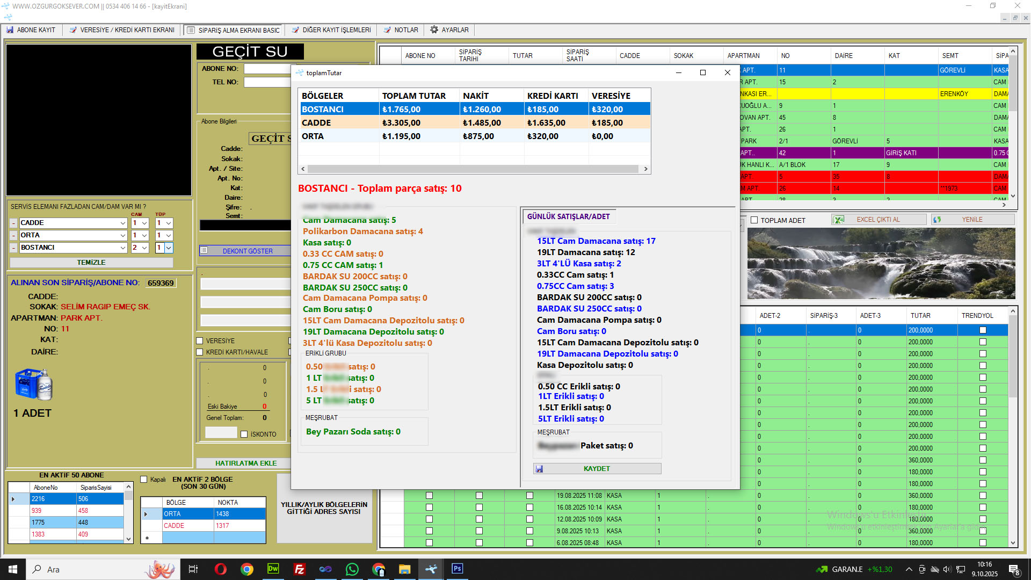Launch Dreamweaver from the taskbar
Viewport: 1031px width, 580px height.
pos(273,569)
